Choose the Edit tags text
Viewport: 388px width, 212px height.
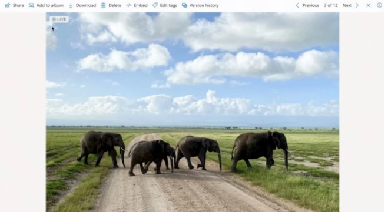(x=168, y=5)
